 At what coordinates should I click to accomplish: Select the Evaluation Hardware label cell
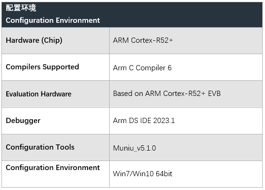(56, 94)
